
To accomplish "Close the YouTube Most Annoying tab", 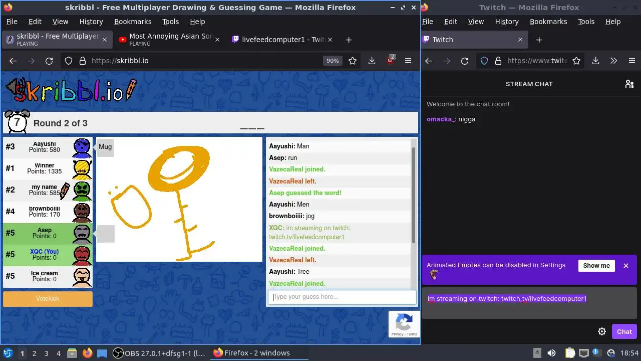I will click(x=217, y=40).
